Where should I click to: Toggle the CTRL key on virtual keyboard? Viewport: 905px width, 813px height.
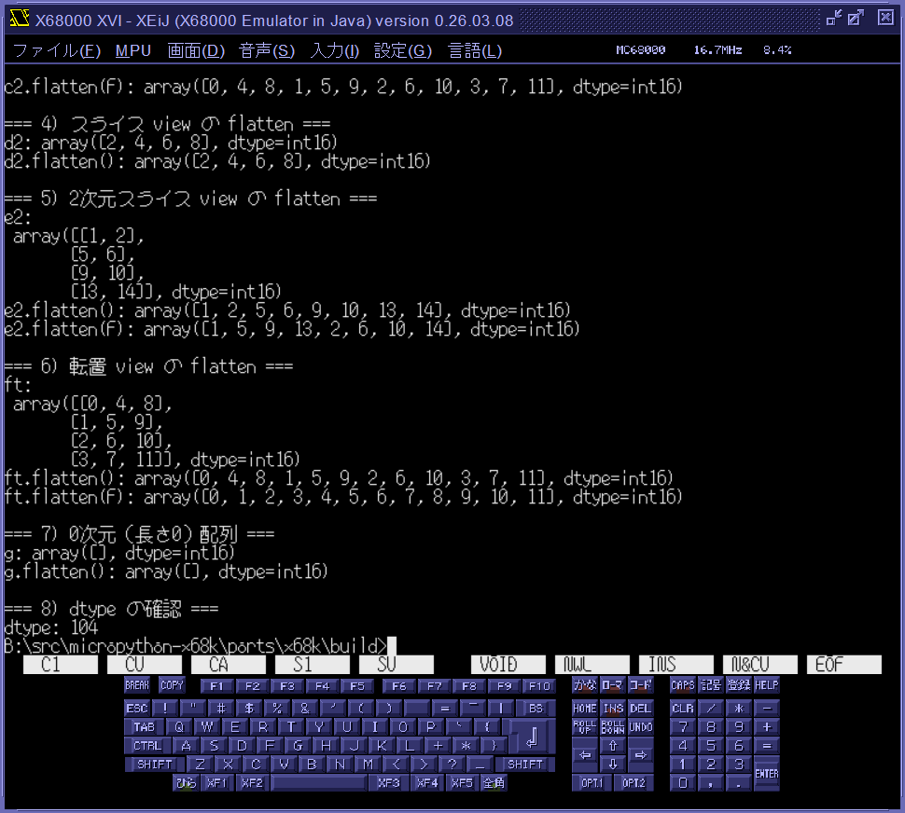pyautogui.click(x=147, y=746)
